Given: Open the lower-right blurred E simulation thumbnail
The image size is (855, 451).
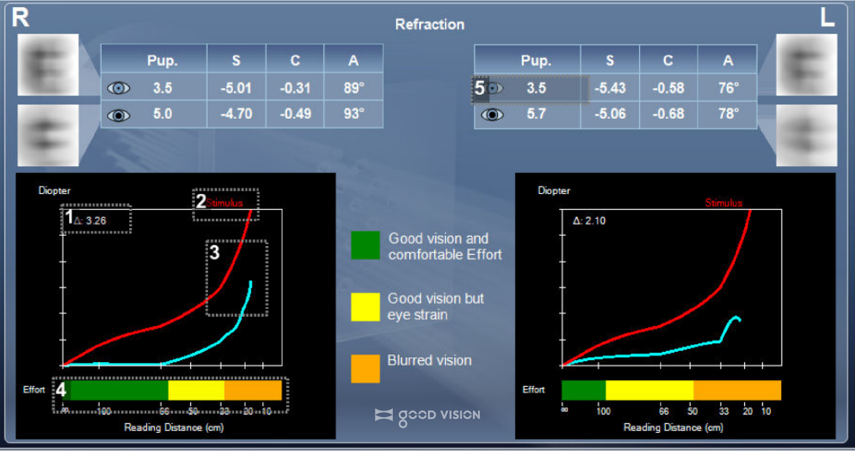Looking at the screenshot, I should coord(806,135).
